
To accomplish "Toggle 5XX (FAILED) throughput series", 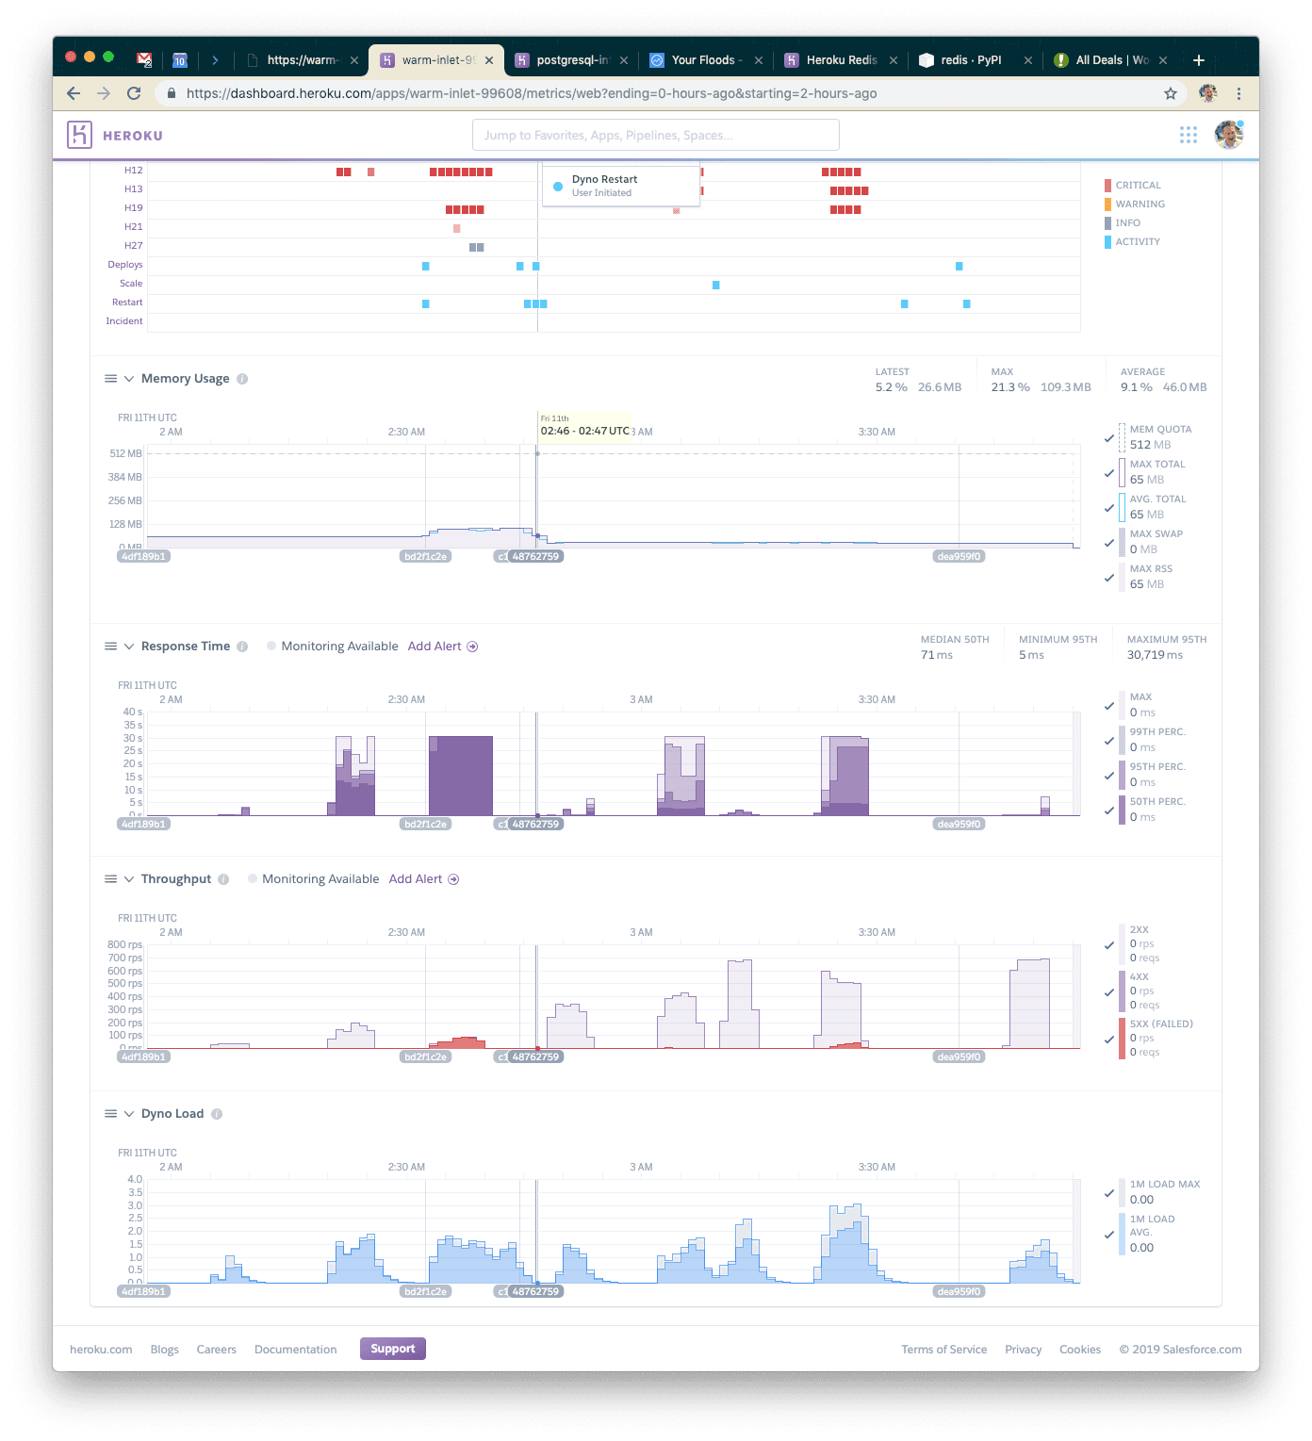I will (1109, 1040).
